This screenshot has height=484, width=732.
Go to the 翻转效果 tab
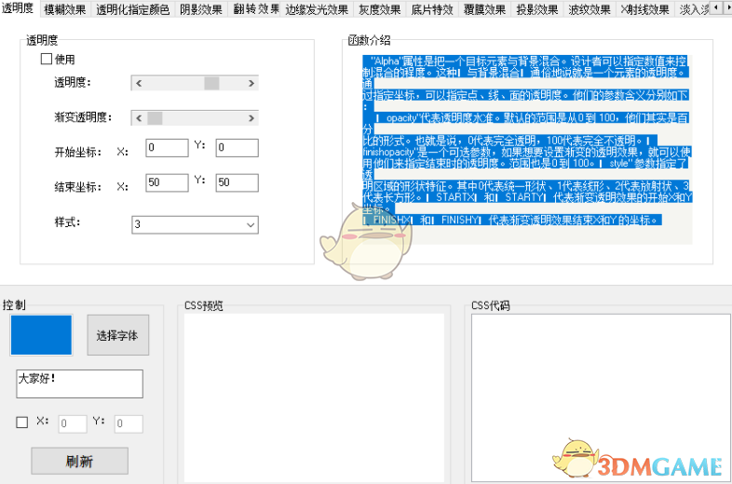256,9
